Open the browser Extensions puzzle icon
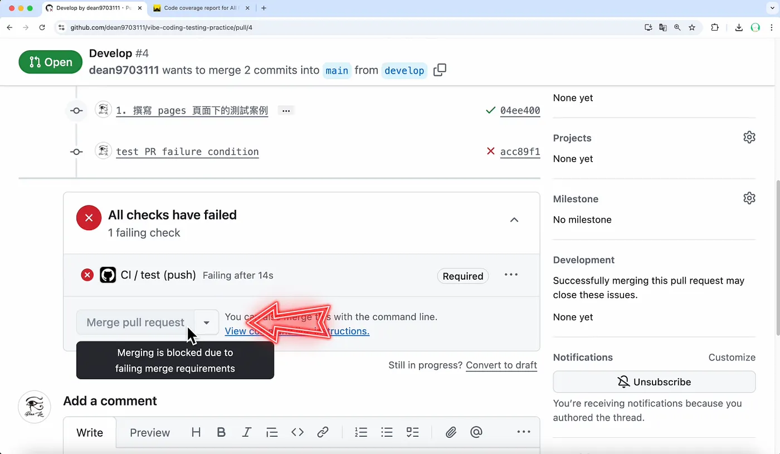 (x=715, y=27)
